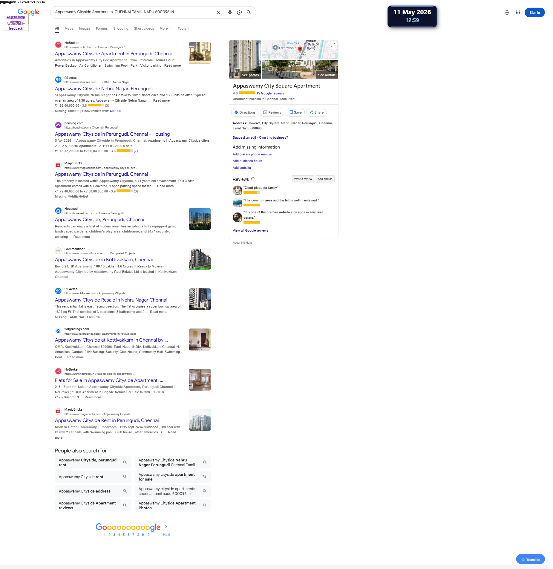This screenshot has width=553, height=569.
Task: Expand 'Read more' on the flatgradings.com result
Action: tap(76, 357)
